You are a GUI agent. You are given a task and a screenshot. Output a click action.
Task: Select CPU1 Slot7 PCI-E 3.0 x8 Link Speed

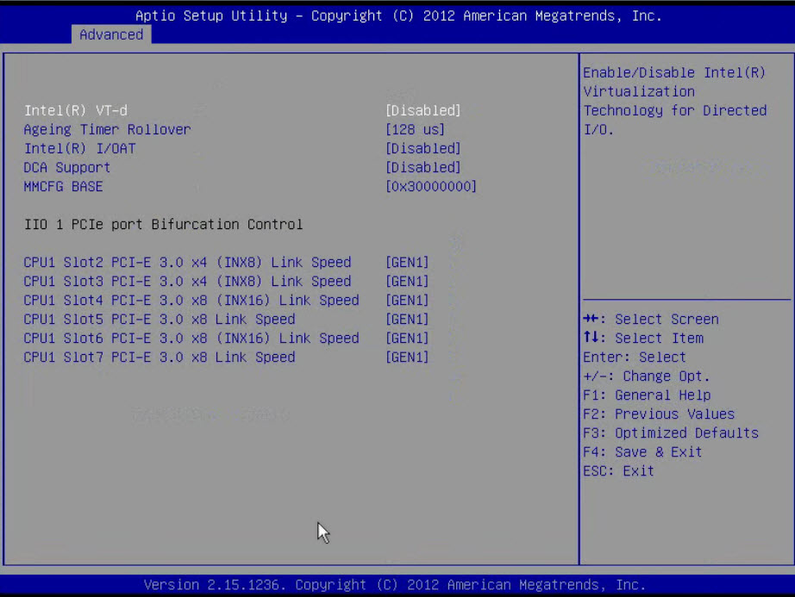pos(160,357)
